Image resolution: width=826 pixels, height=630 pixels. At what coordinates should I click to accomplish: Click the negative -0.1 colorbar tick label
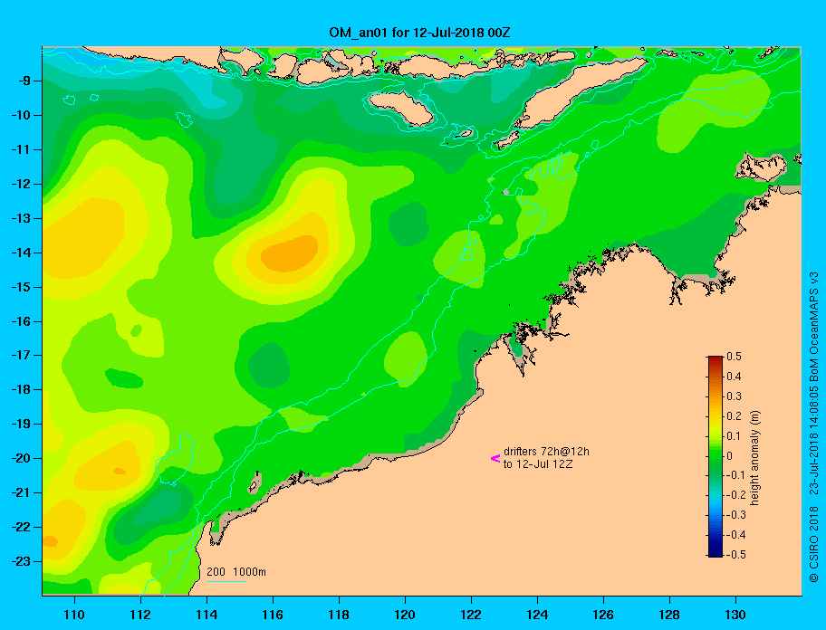coord(736,475)
